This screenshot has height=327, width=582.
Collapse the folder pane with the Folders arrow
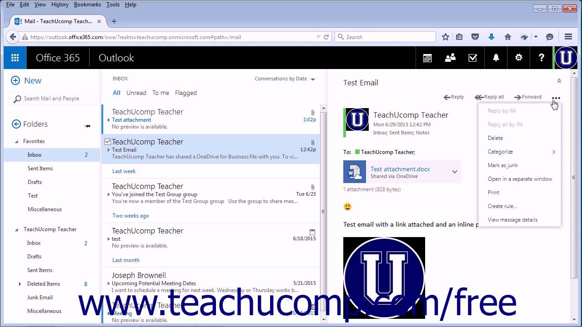[x=16, y=124]
